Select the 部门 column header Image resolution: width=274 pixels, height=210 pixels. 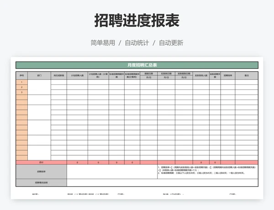point(39,76)
